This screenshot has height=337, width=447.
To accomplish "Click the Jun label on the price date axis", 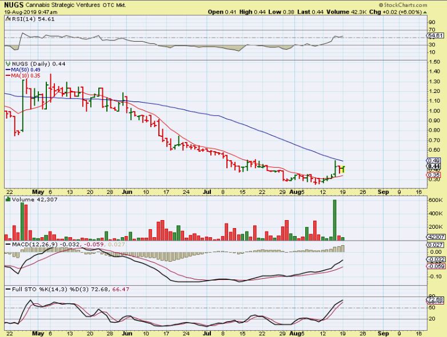I will click(127, 192).
